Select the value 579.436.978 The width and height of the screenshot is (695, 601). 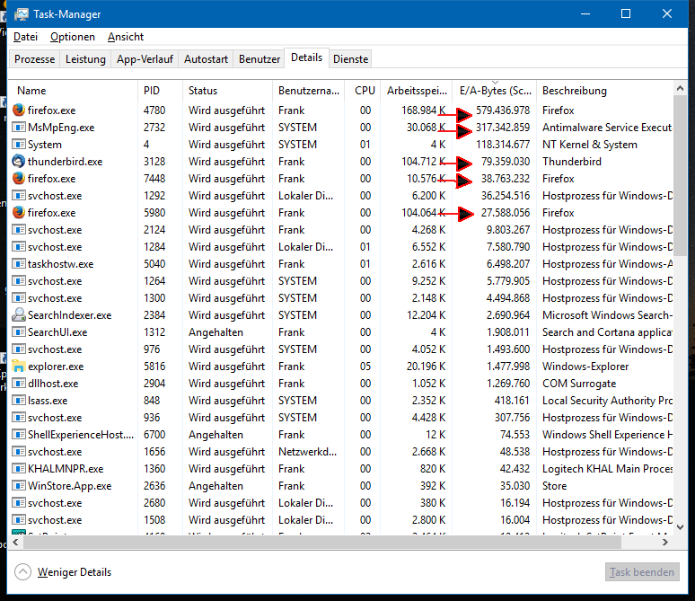coord(503,110)
